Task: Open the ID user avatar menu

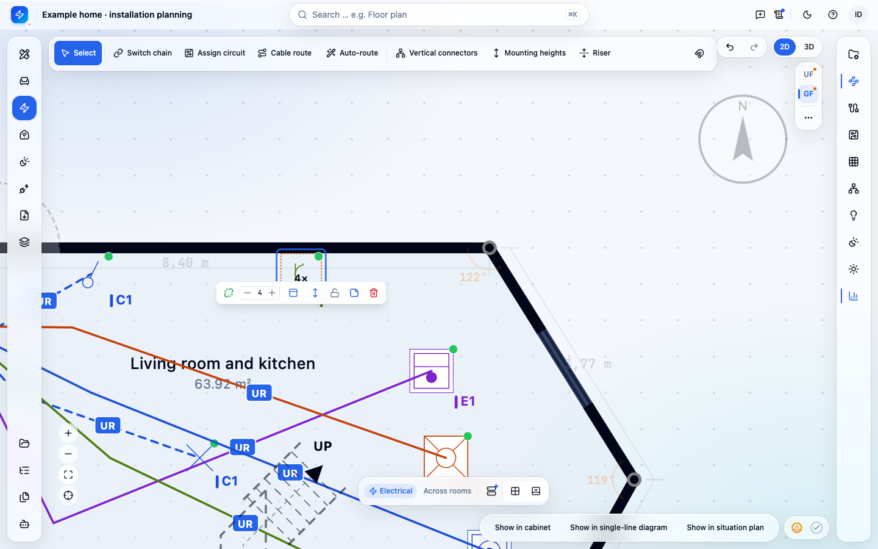Action: click(x=858, y=15)
